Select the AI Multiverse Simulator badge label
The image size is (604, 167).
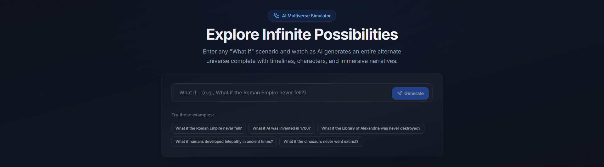[x=306, y=16]
